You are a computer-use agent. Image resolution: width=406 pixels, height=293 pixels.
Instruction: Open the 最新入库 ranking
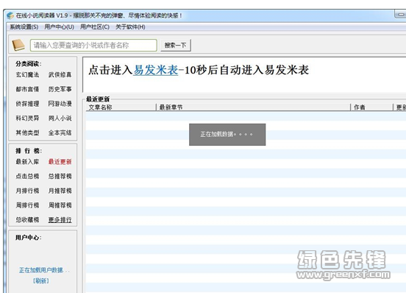point(27,162)
